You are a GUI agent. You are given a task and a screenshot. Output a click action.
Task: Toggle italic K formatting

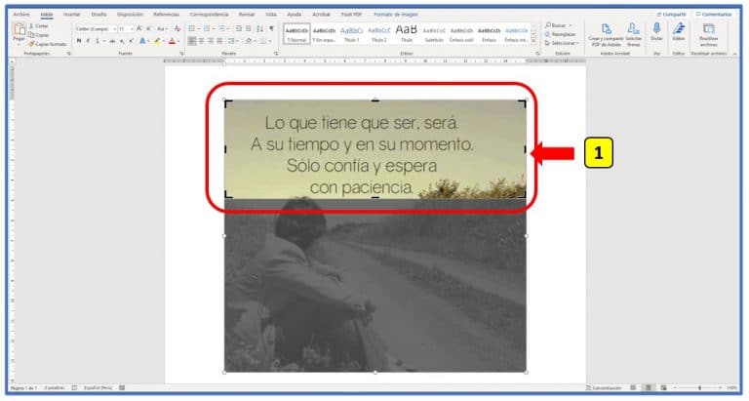[89, 42]
